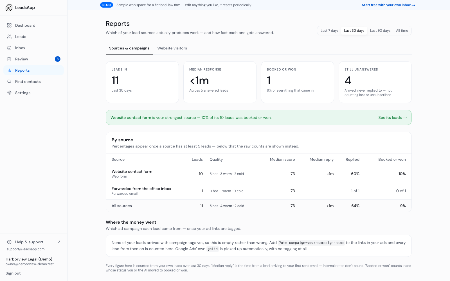Click the Settings gear icon

(9, 93)
